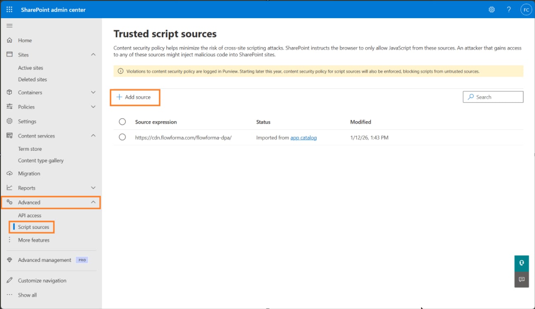Select all sources with header radio circle
Image resolution: width=535 pixels, height=309 pixels.
coord(122,122)
